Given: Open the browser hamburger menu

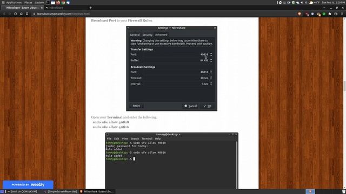Looking at the screenshot, I should pyautogui.click(x=342, y=14).
